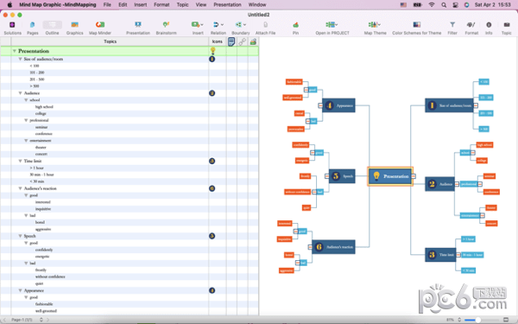This screenshot has width=518, height=324.
Task: Toggle the Outline view button
Action: coord(52,25)
